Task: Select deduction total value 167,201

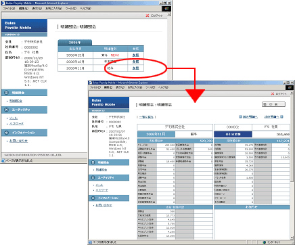Action: point(283,141)
